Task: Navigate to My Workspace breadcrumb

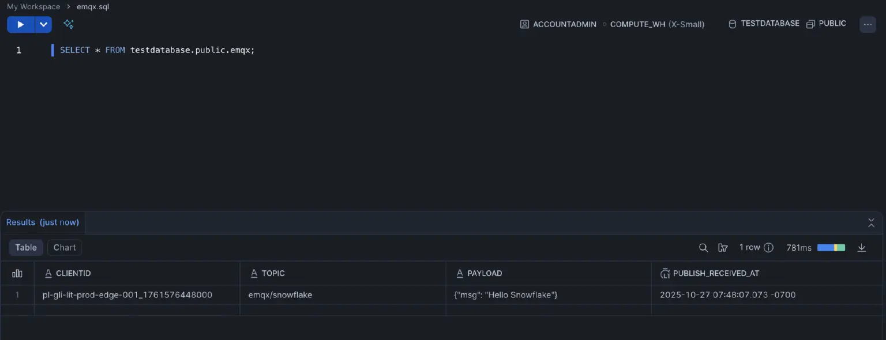Action: click(x=33, y=7)
